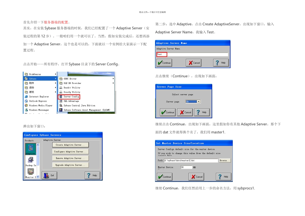Viewport: 305px width, 216px height.
Task: Click the Adaptive Server Name text field
Action: [x=192, y=54]
